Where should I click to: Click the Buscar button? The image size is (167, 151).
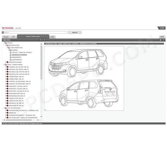(75, 32)
